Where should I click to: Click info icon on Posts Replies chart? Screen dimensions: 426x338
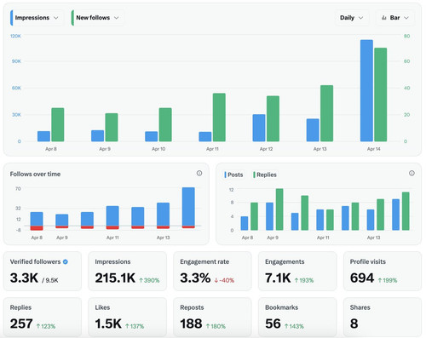tap(412, 173)
